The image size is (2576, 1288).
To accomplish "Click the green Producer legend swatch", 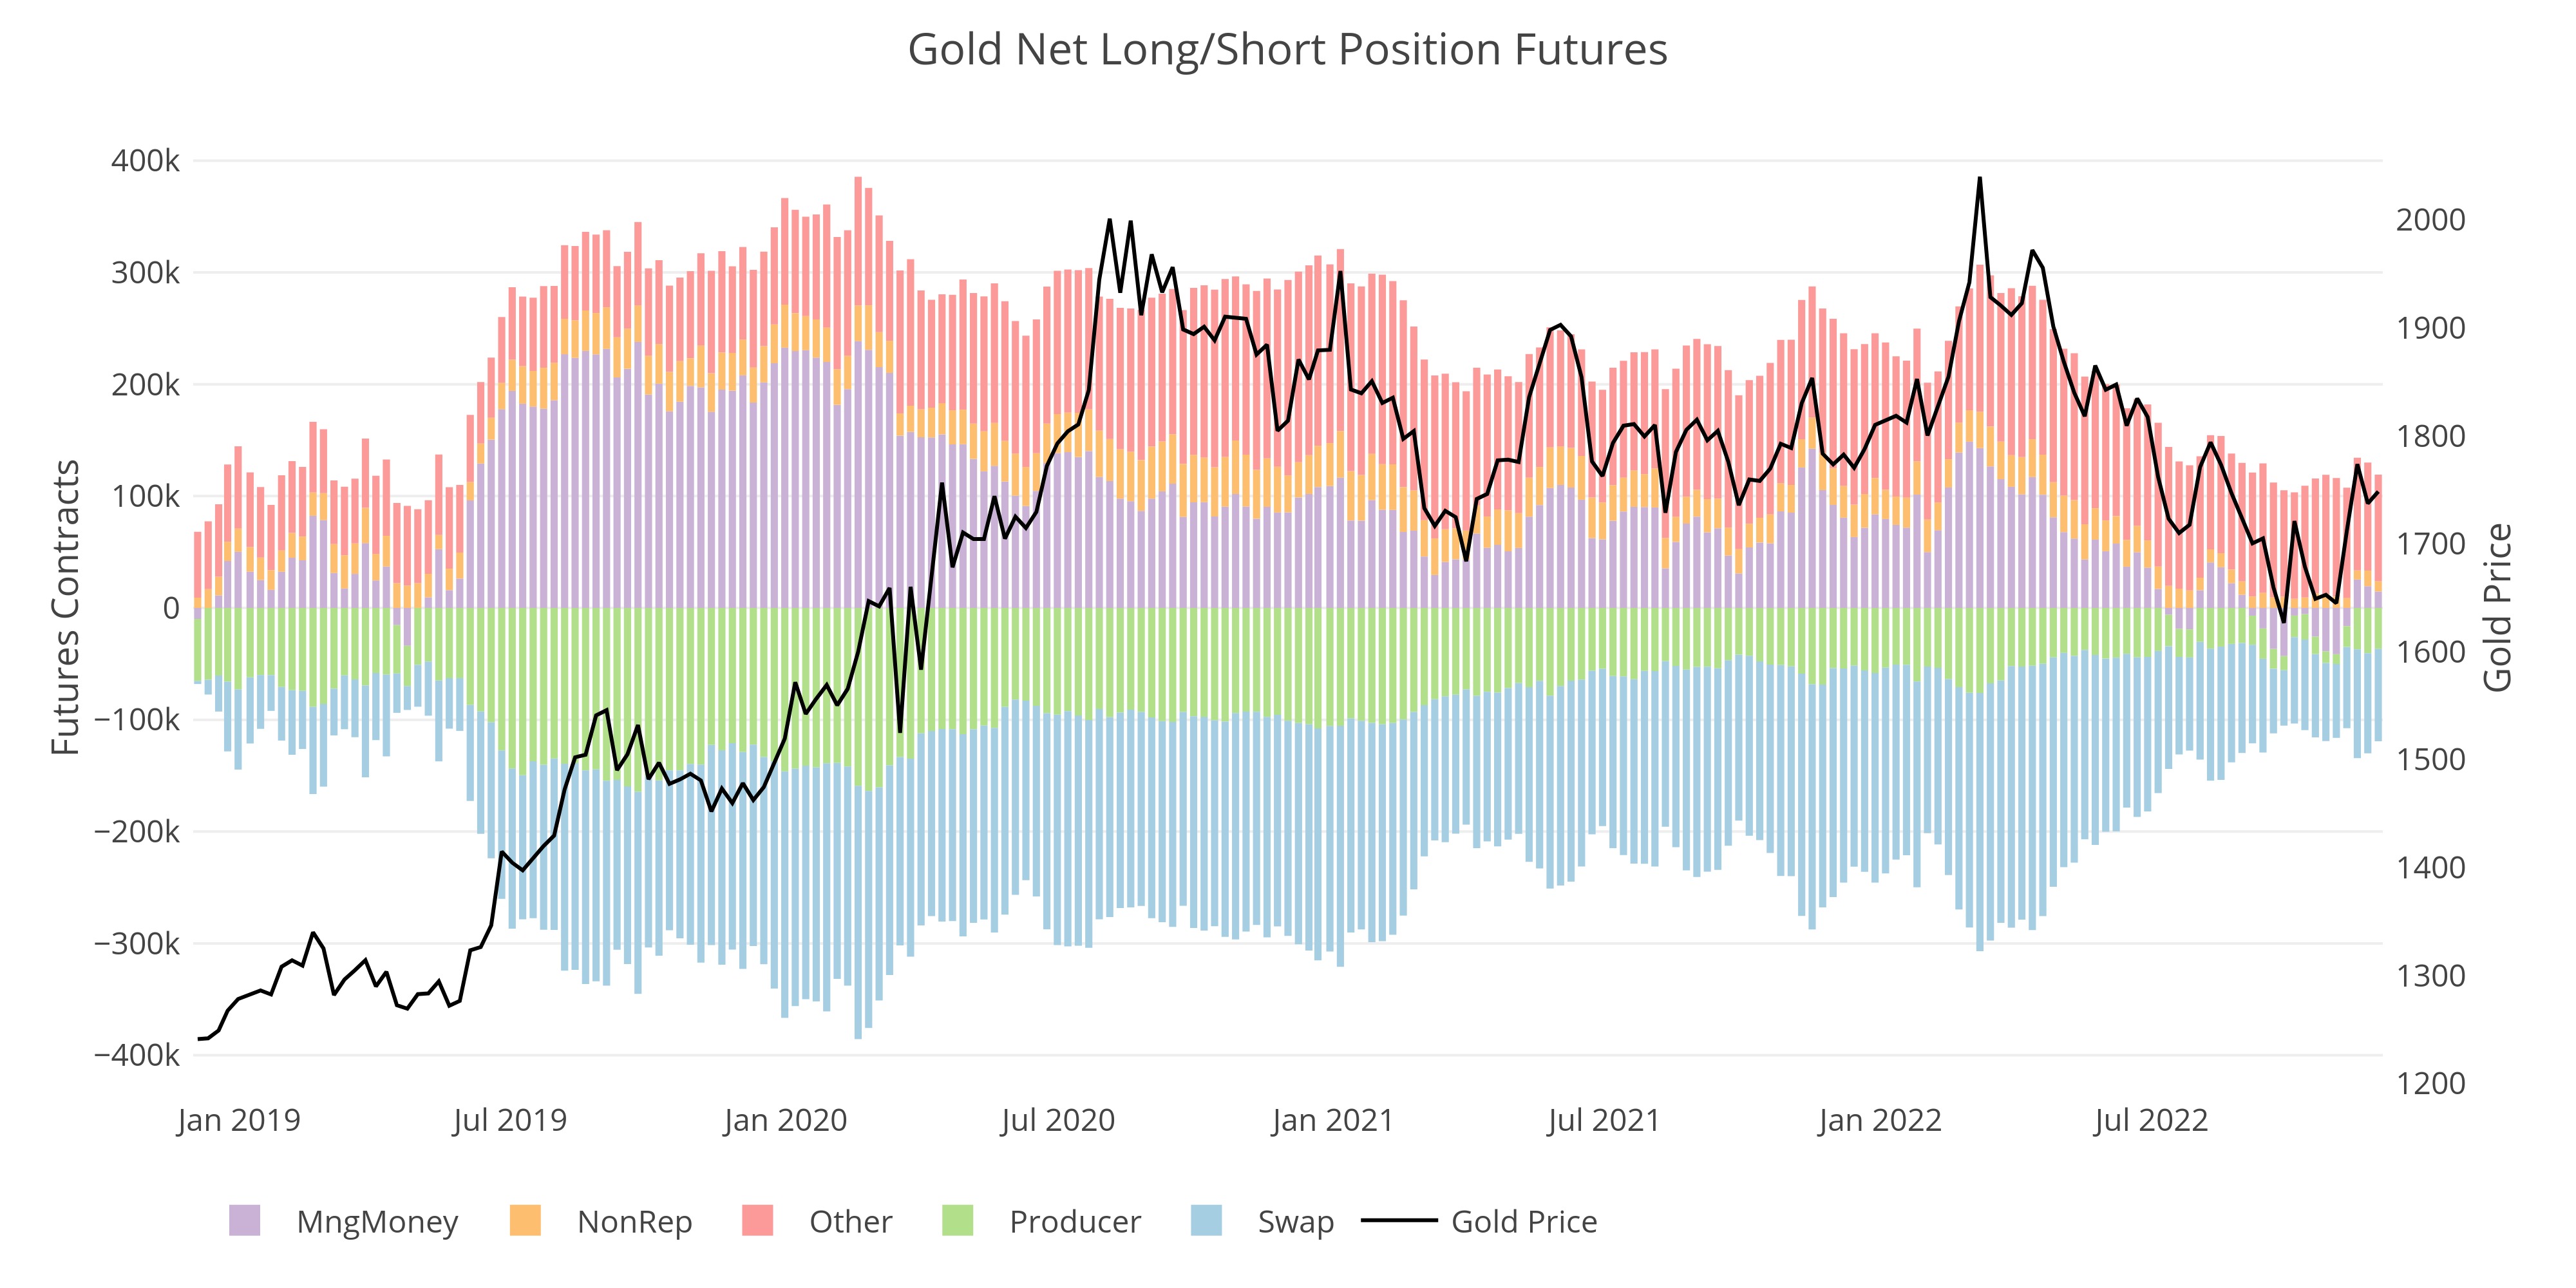I will (957, 1221).
